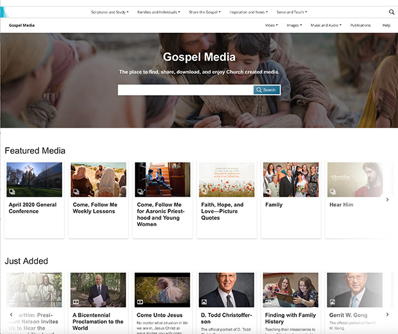Click the Come, Follow Me for Aaronic Priesthood title
Screen dimensions: 398x334
click(160, 215)
